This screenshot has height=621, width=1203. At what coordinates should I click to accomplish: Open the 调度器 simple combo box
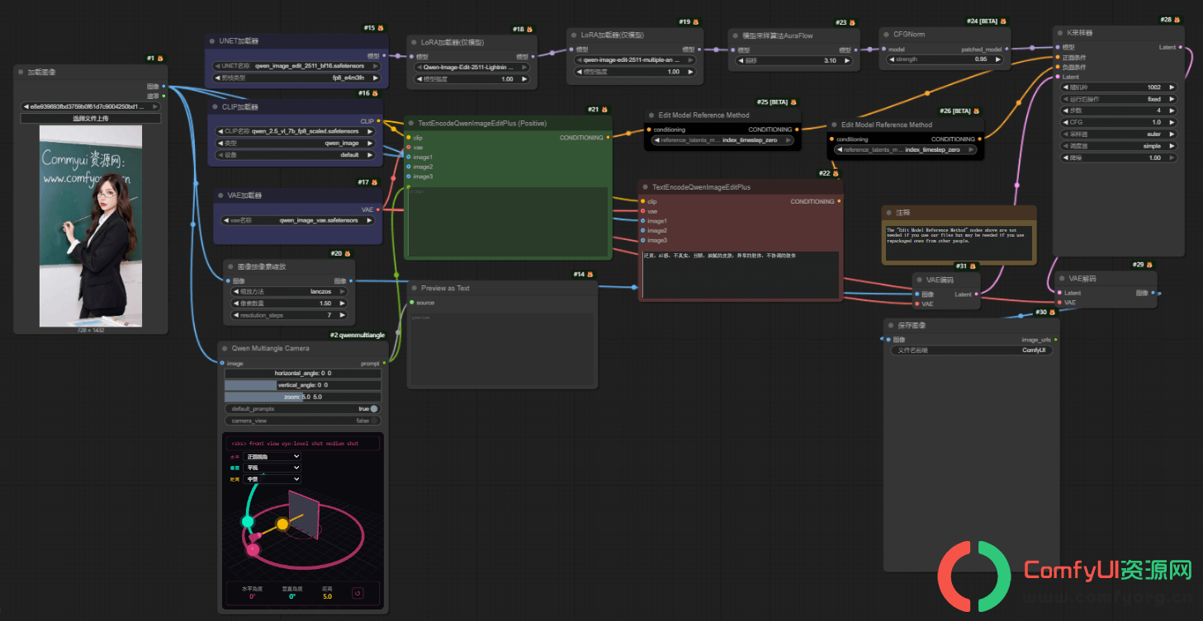pyautogui.click(x=1120, y=145)
